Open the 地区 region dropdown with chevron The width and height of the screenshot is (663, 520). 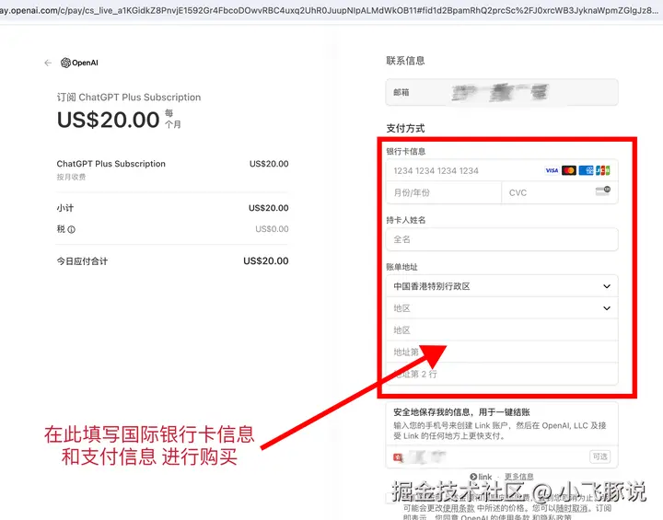(x=502, y=308)
